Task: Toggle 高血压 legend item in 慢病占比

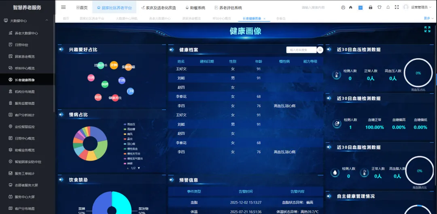Action: pyautogui.click(x=129, y=124)
